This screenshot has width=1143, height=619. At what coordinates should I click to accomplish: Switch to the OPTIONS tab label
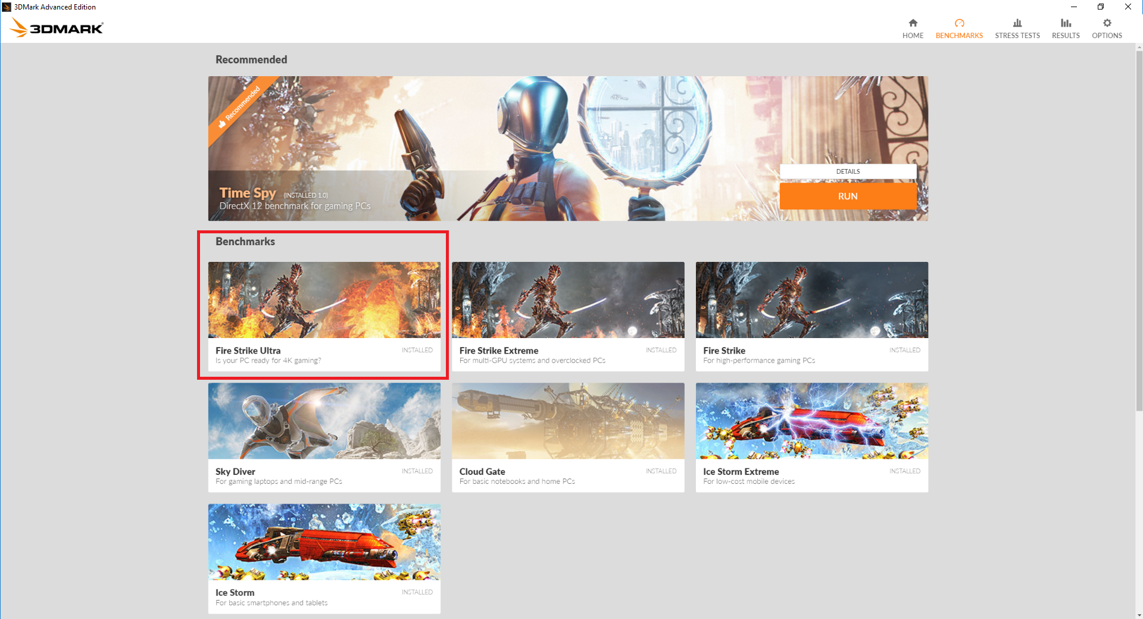pyautogui.click(x=1107, y=36)
